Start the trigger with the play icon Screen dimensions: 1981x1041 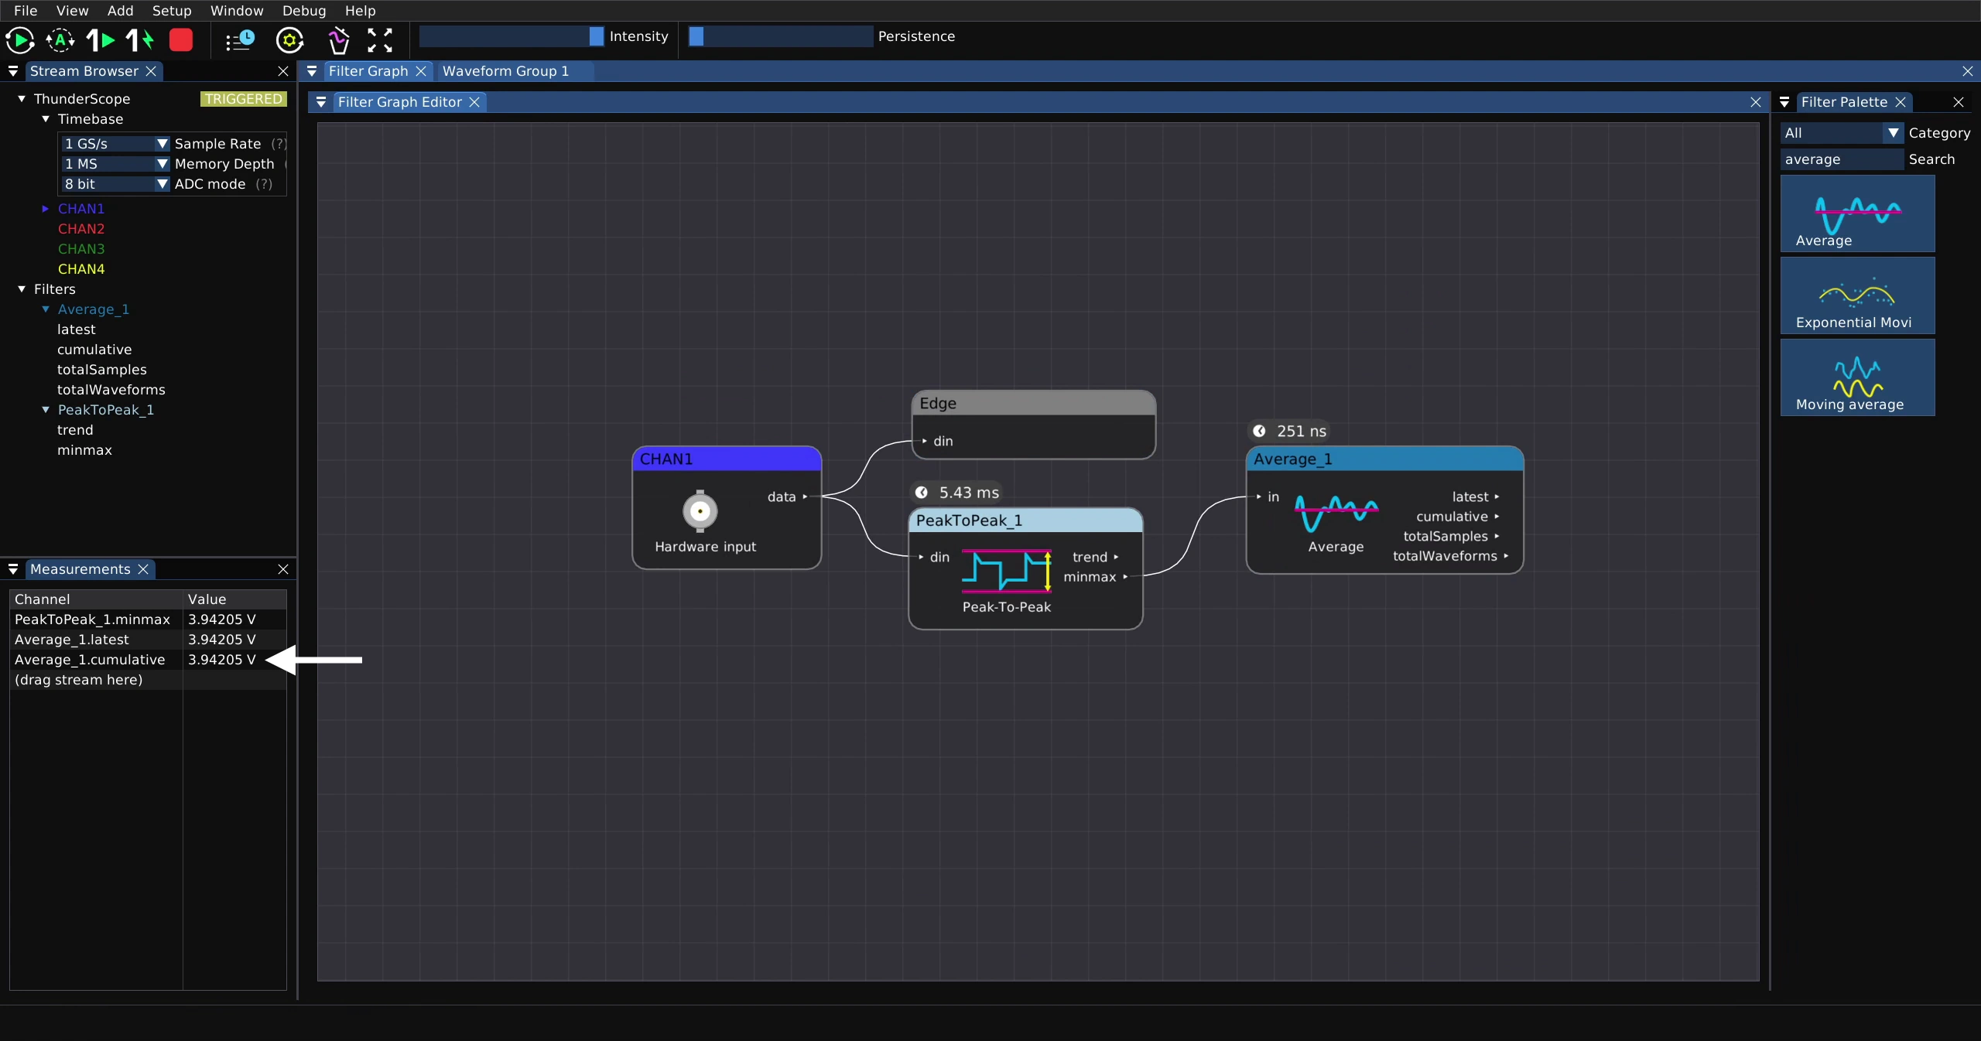coord(20,40)
